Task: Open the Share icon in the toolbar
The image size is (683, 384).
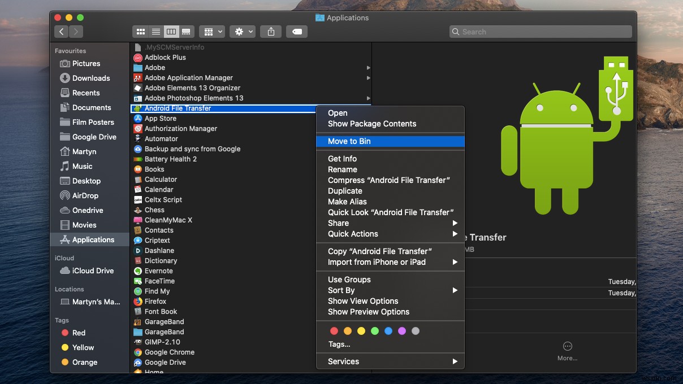Action: click(x=270, y=32)
